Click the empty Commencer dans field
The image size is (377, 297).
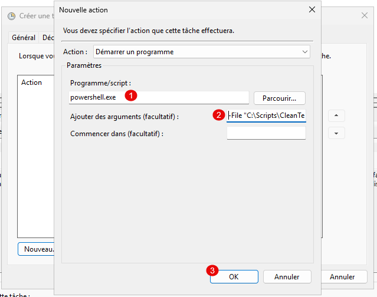[266, 133]
